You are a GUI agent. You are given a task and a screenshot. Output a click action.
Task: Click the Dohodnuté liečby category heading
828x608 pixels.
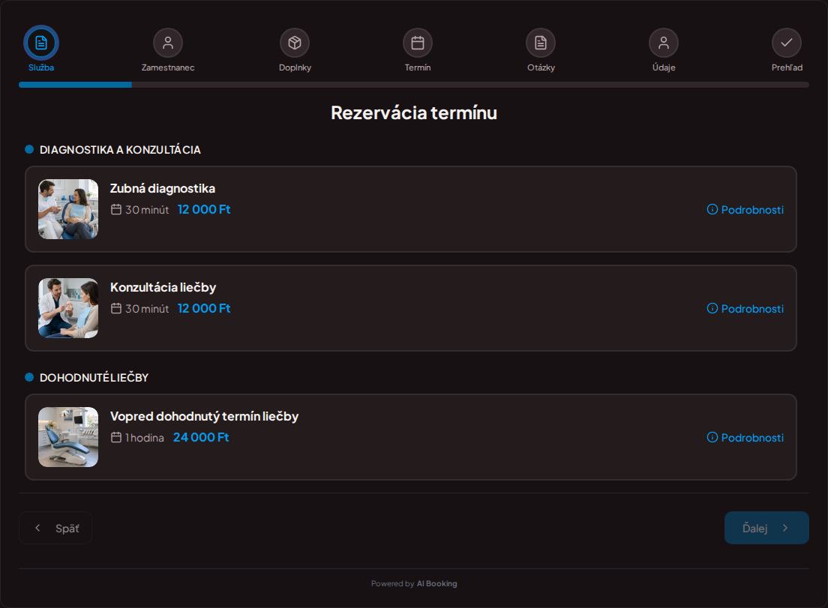point(94,377)
